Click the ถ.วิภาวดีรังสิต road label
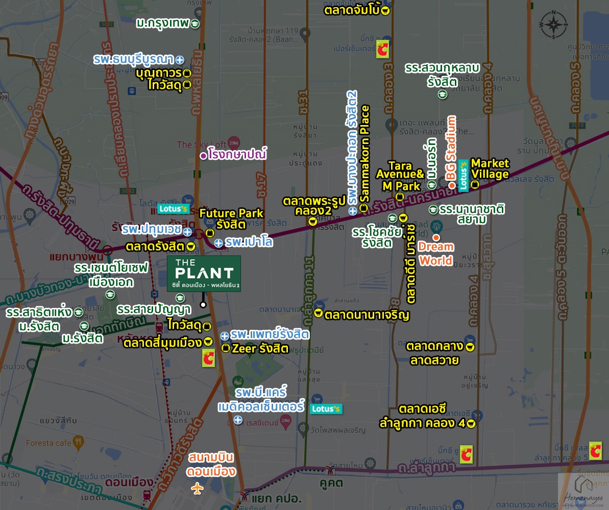The height and width of the screenshot is (510, 609). (x=180, y=454)
